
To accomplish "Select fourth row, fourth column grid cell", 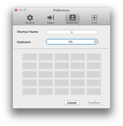I will [x=78, y=83].
